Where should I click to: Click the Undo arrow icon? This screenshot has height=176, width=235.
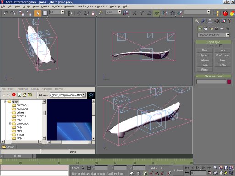coord(6,13)
